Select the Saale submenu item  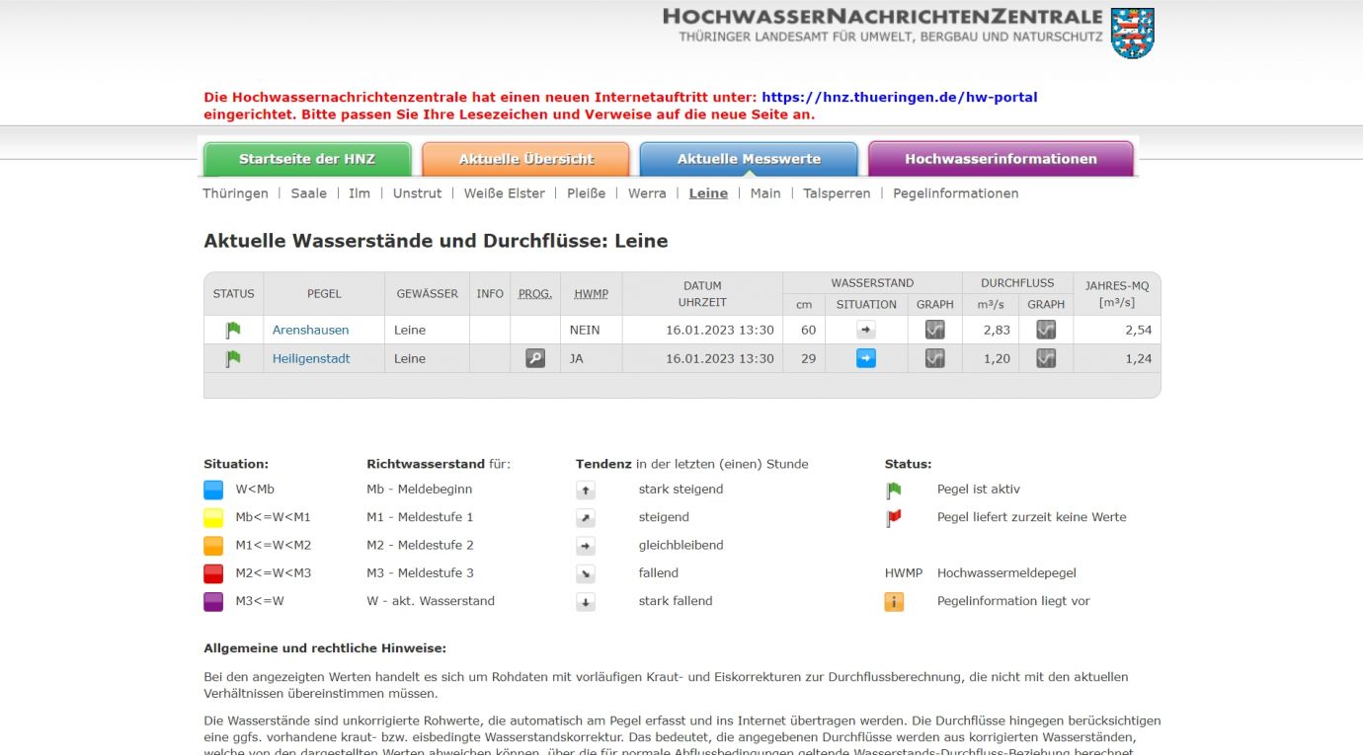coord(308,193)
